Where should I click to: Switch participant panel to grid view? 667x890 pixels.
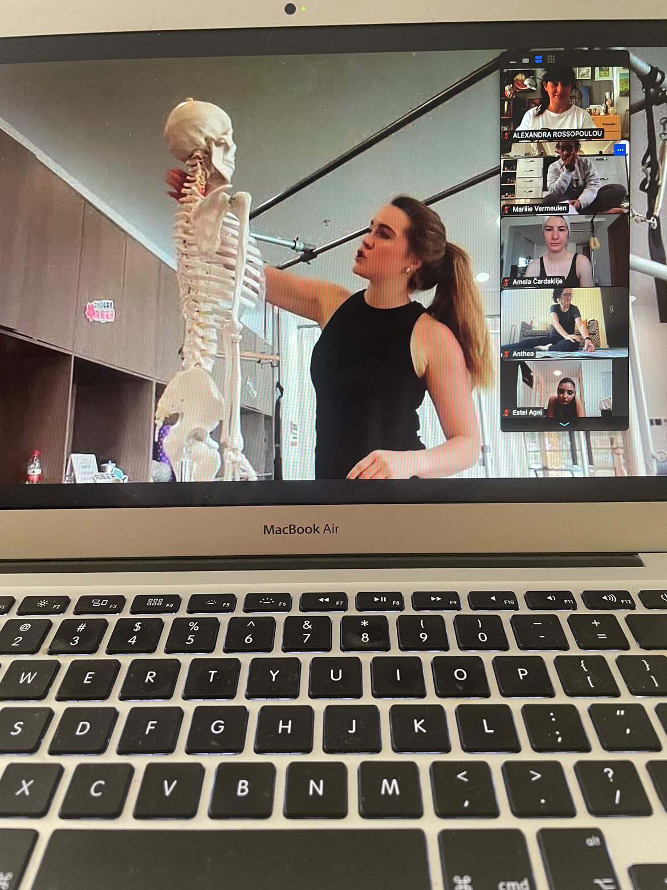tap(551, 59)
